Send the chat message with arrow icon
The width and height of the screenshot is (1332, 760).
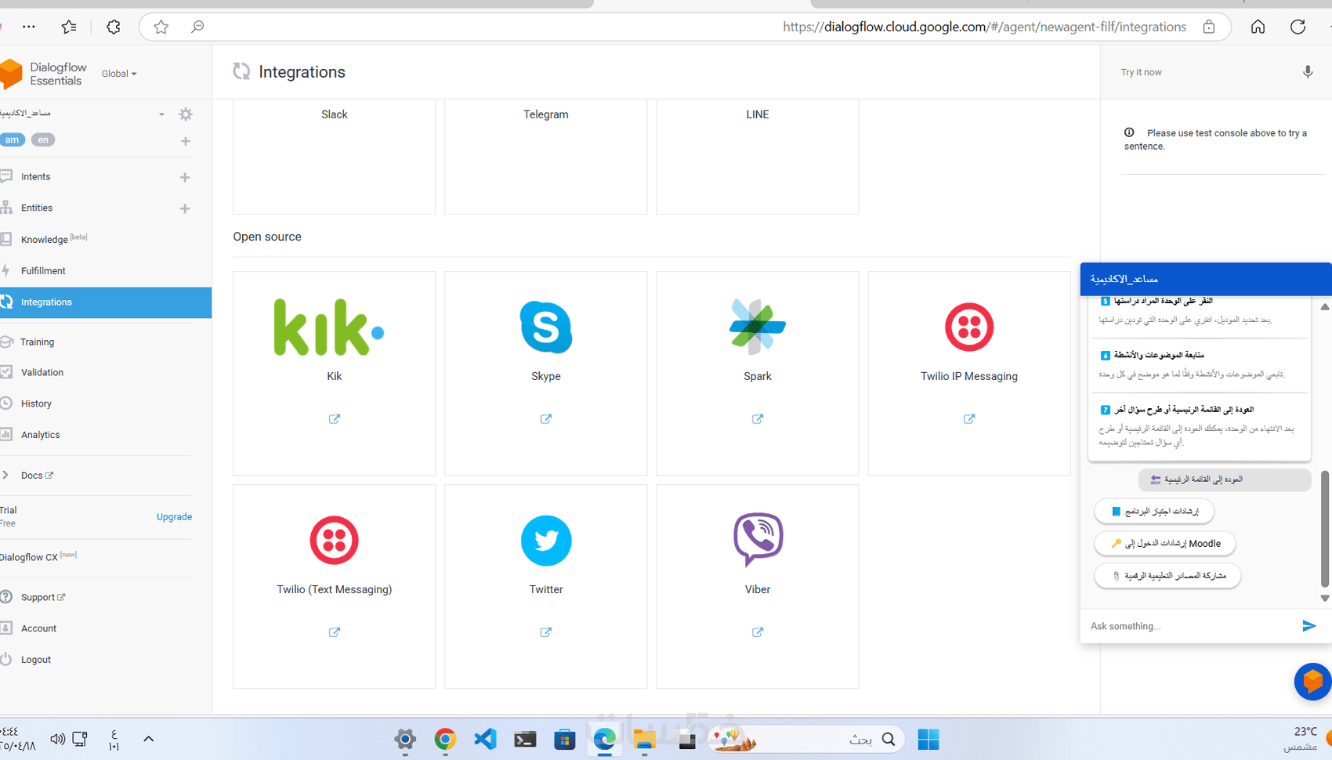coord(1308,626)
